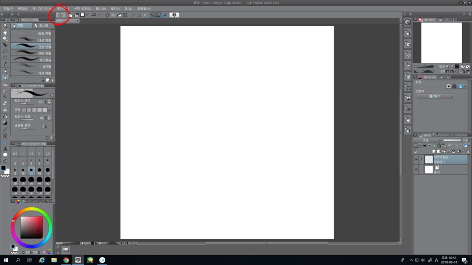Open the Quick Access search icon

tap(408, 22)
